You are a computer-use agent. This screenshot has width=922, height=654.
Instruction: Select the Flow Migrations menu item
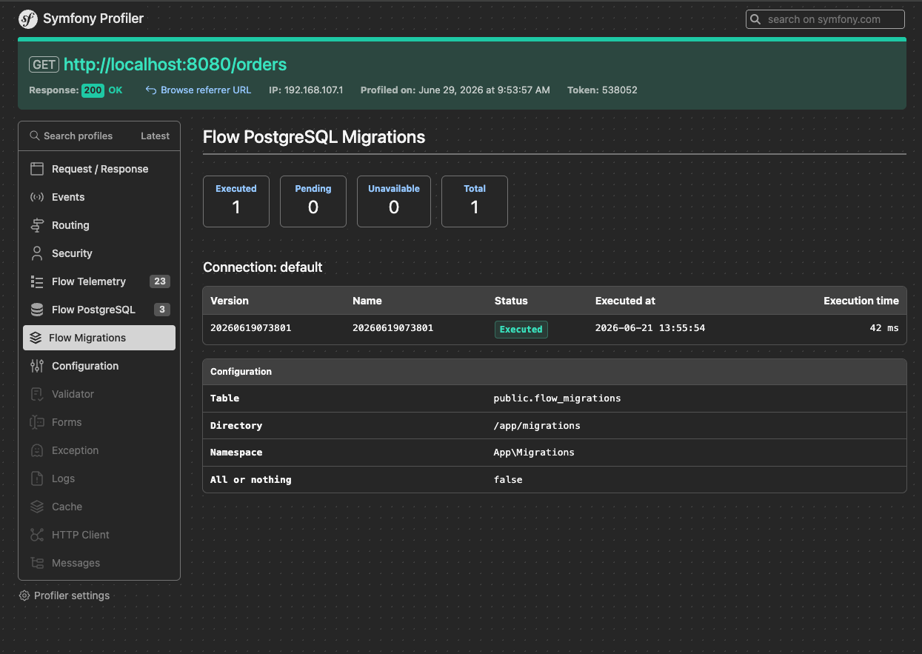click(99, 338)
